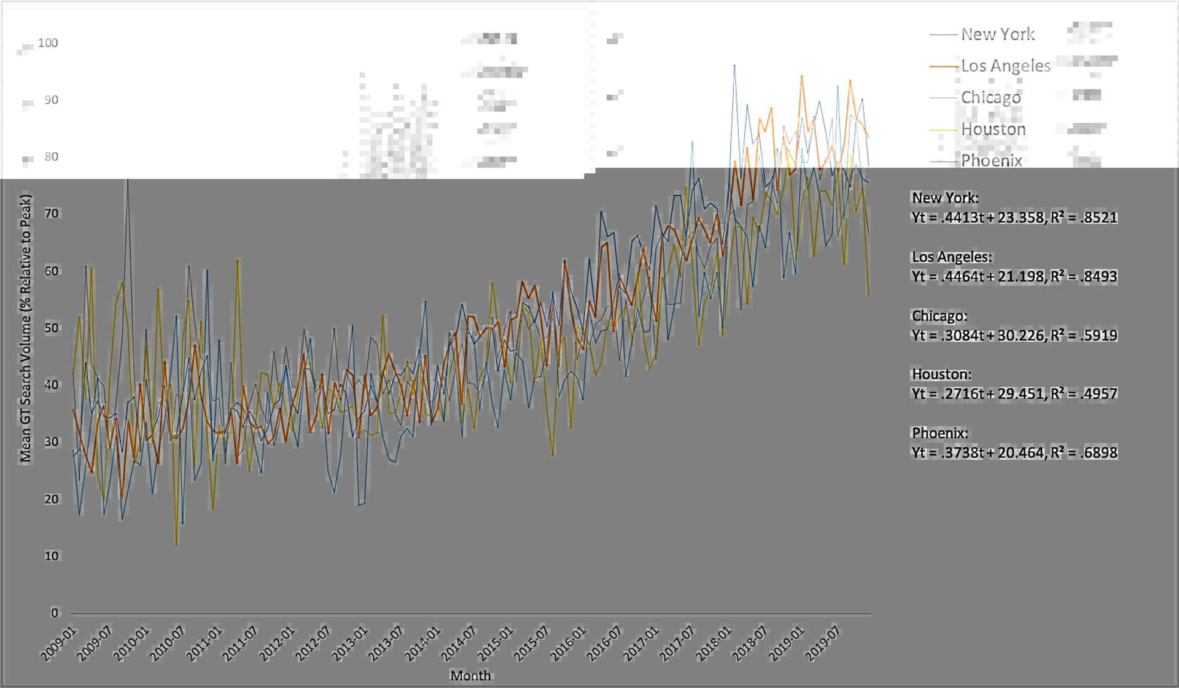The height and width of the screenshot is (688, 1179).
Task: Click the x-axis label 2015-01
Action: coord(495,643)
